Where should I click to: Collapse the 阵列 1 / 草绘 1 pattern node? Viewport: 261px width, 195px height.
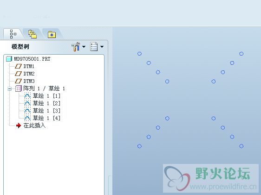click(x=10, y=88)
